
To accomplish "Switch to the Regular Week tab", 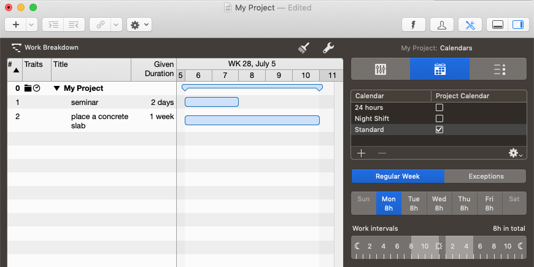I will [398, 176].
